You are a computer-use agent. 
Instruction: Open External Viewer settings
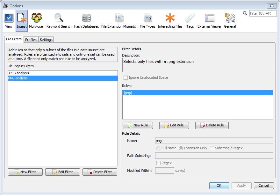point(209,21)
